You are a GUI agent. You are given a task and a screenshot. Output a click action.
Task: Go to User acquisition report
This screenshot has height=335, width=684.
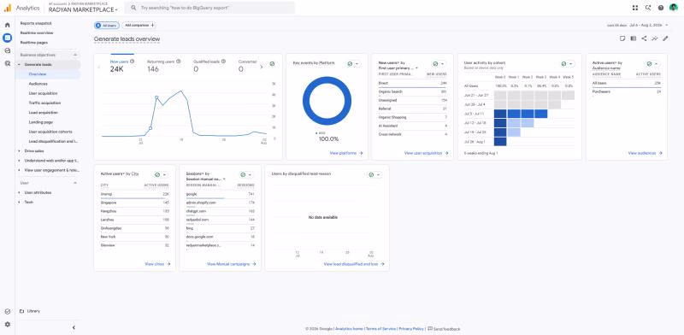(43, 93)
